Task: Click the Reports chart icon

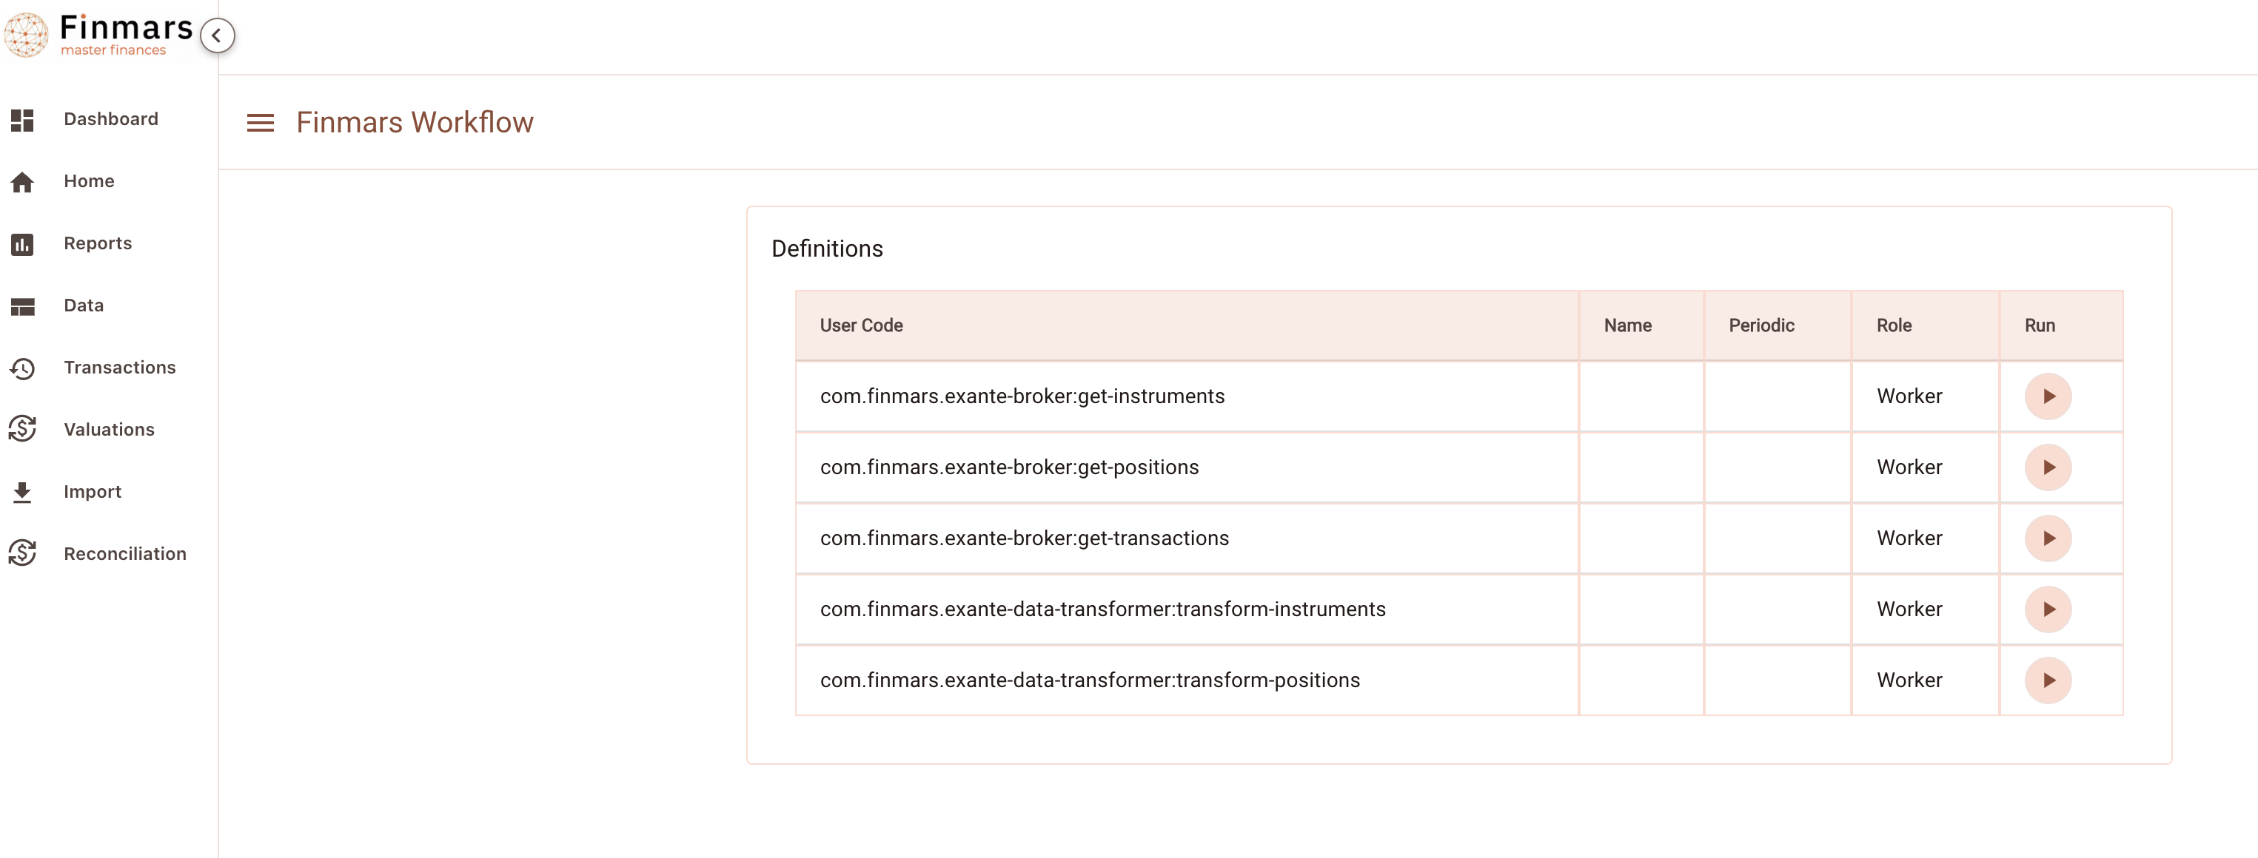Action: (22, 244)
